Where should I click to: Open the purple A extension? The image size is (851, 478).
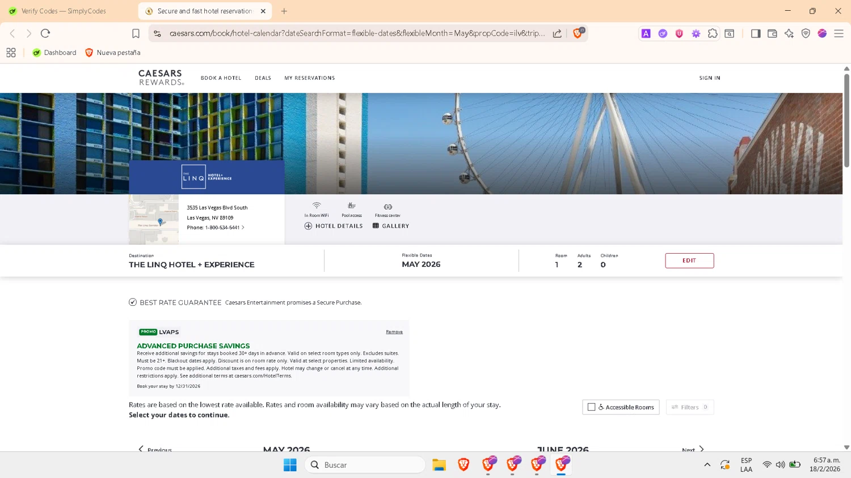pyautogui.click(x=646, y=33)
